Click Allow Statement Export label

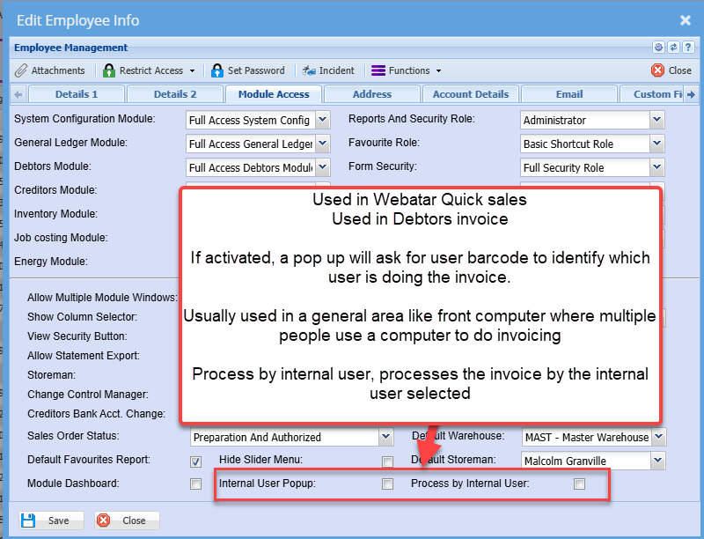tap(84, 356)
